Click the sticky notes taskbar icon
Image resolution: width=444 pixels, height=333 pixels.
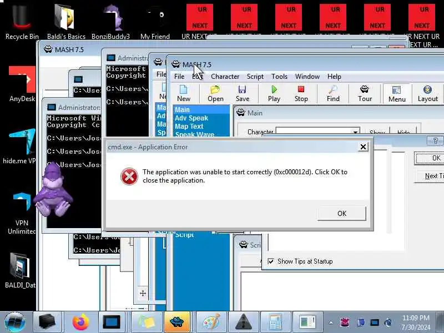point(147,322)
